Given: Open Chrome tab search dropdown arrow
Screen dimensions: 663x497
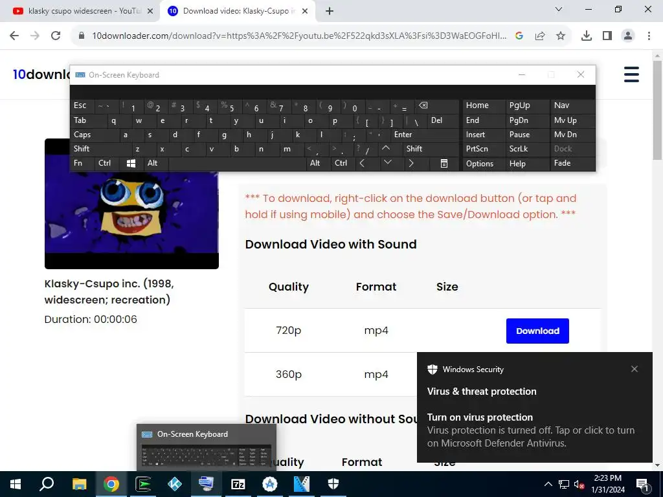Looking at the screenshot, I should coord(559,9).
